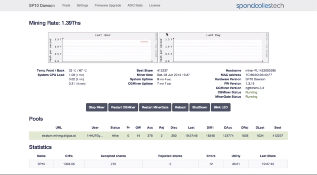Click the Alive status in pool row
The image size is (317, 175).
[115, 136]
